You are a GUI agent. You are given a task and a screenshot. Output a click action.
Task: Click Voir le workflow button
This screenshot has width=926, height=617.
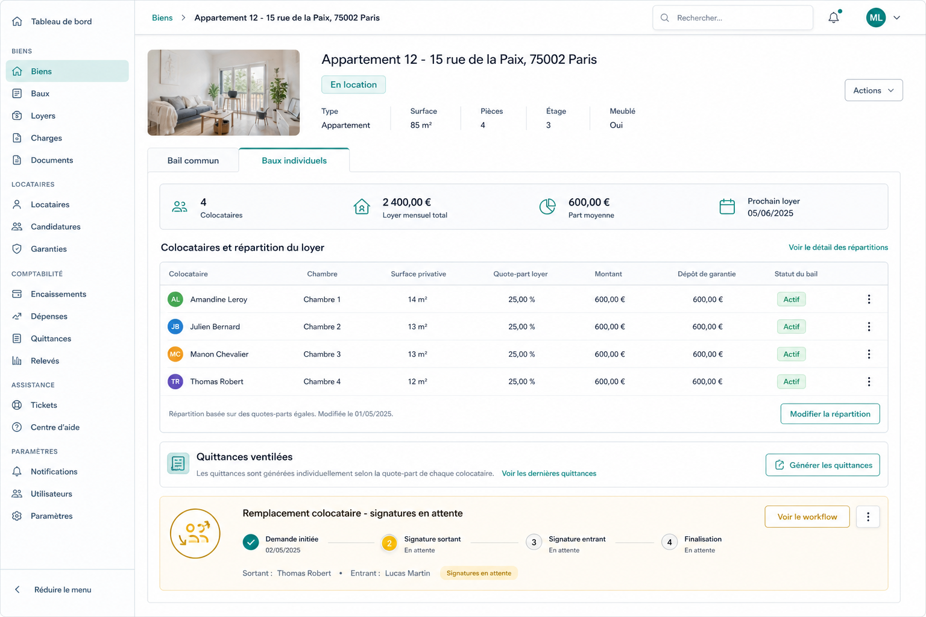pyautogui.click(x=807, y=517)
